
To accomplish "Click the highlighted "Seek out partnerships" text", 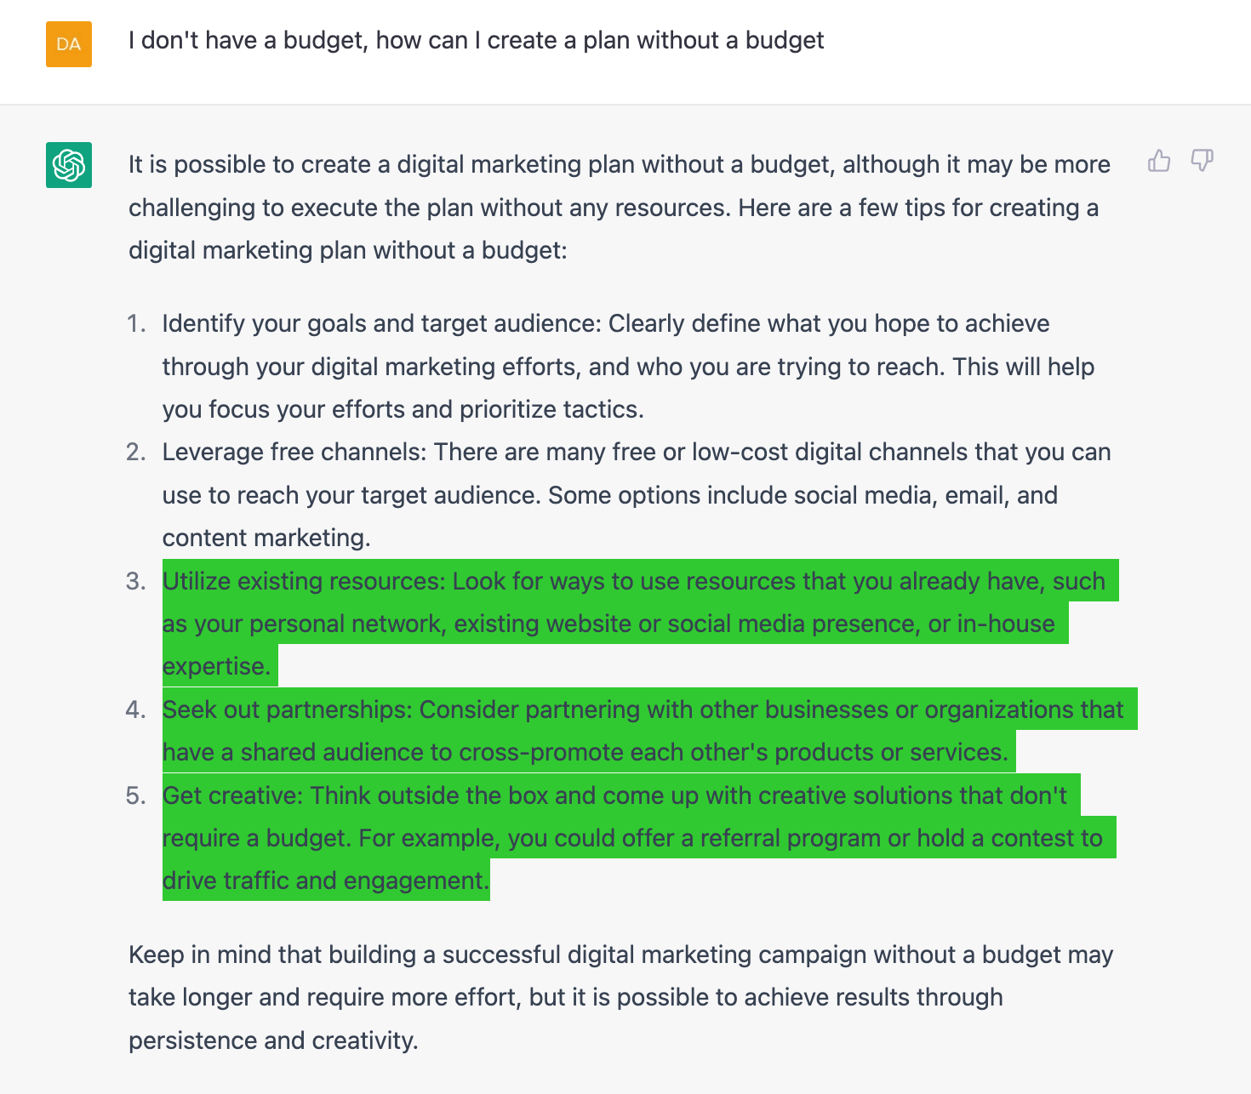I will click(289, 709).
